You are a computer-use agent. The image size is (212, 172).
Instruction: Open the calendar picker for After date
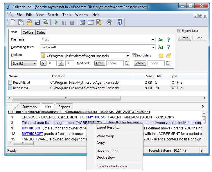(128, 63)
